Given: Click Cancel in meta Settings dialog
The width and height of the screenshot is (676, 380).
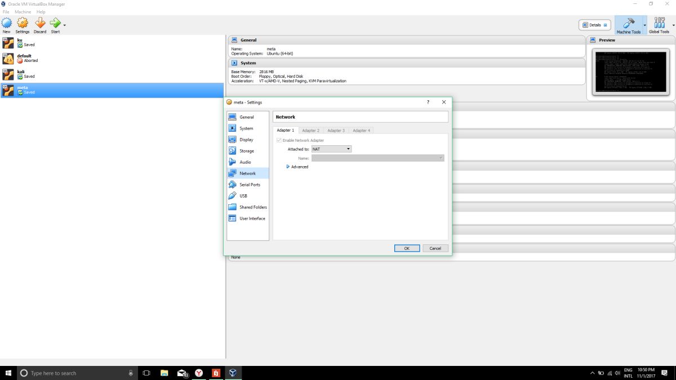Looking at the screenshot, I should click(435, 248).
